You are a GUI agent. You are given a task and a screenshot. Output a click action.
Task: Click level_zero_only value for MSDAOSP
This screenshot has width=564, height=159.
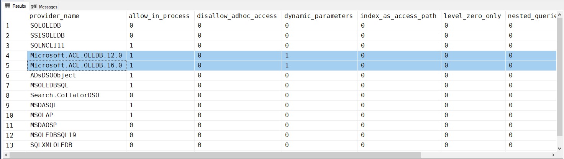click(x=473, y=125)
